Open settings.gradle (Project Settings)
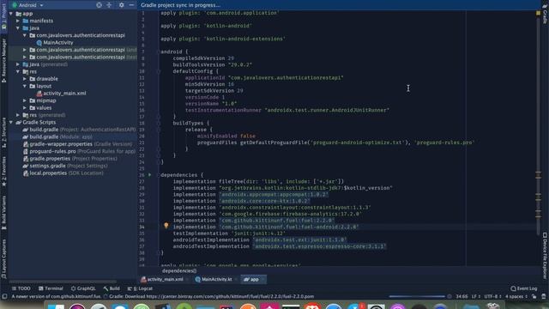 (x=65, y=166)
